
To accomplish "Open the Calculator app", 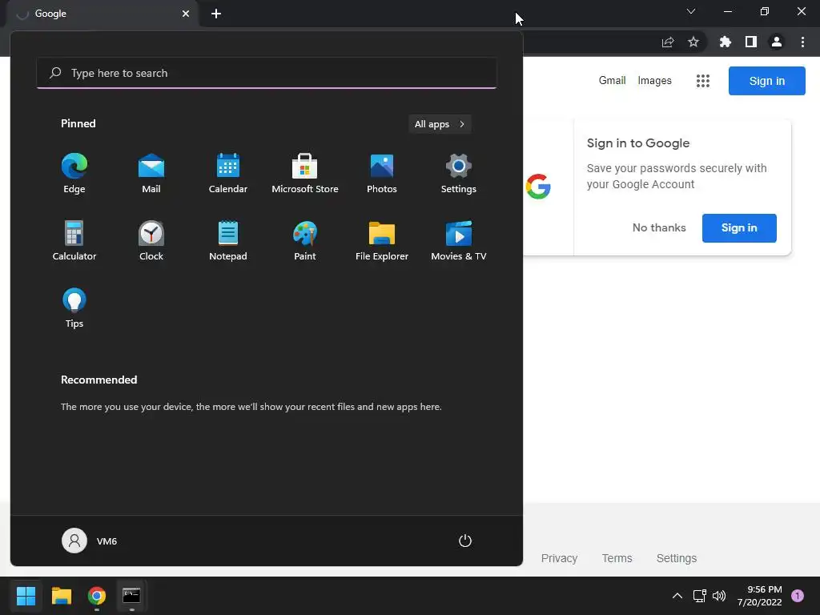I will (x=74, y=240).
